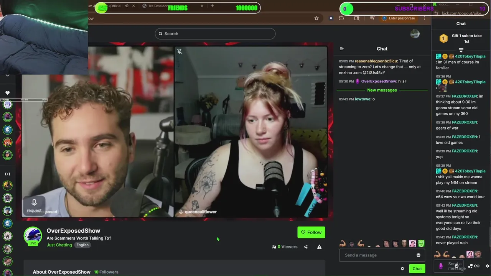Click the infinity icon in popout chat
Screen dimensions: 491x276
point(477,266)
